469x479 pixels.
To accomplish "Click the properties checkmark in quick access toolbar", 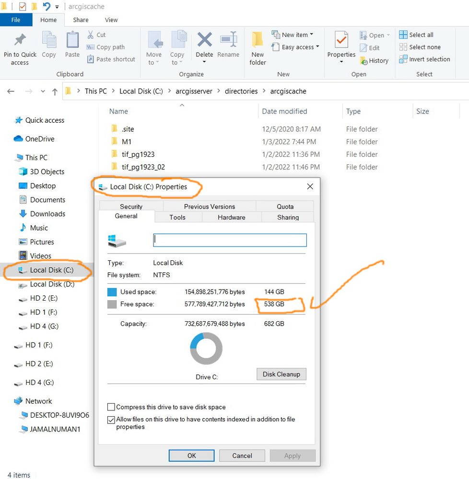I will (23, 6).
